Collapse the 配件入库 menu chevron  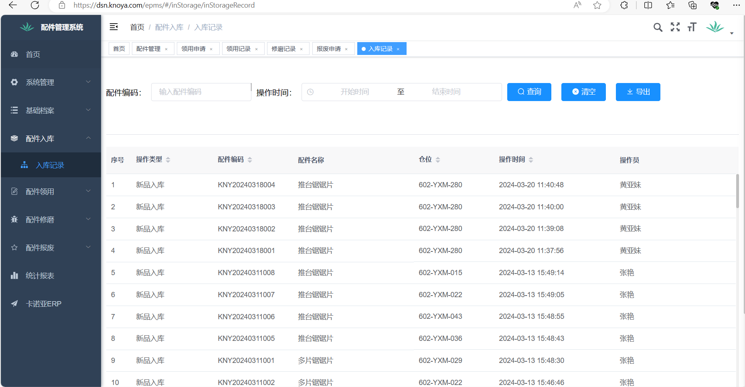88,138
